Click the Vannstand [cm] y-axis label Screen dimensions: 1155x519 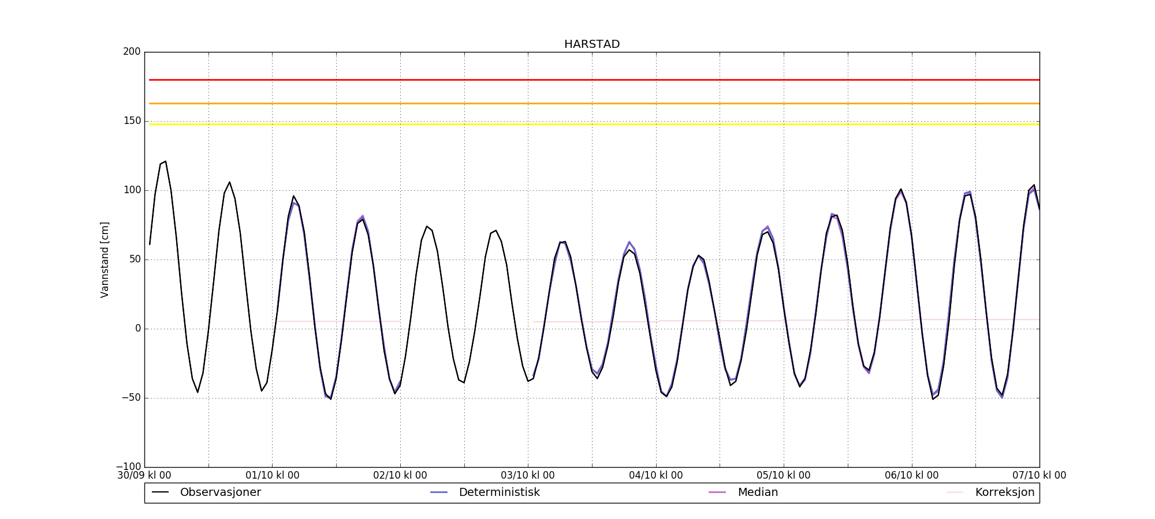[x=105, y=259]
